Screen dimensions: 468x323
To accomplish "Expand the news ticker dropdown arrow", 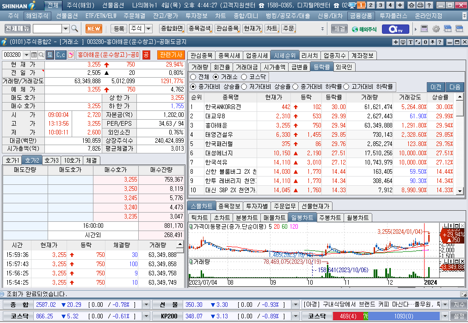I will [445, 305].
